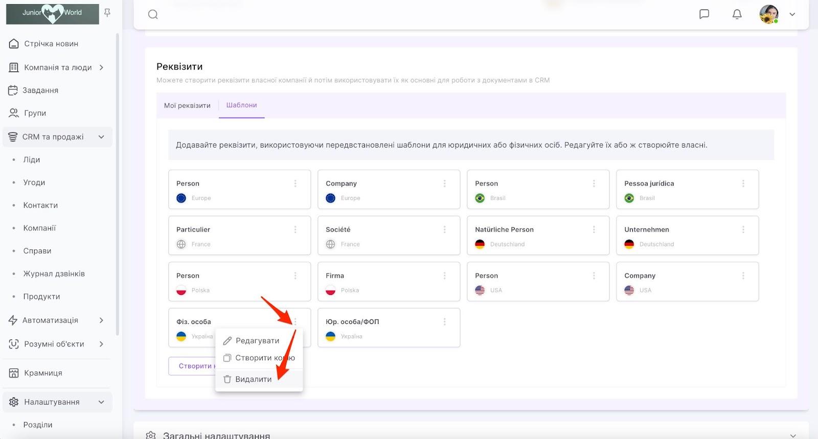Open options for Company USA template
This screenshot has width=818, height=439.
743,275
